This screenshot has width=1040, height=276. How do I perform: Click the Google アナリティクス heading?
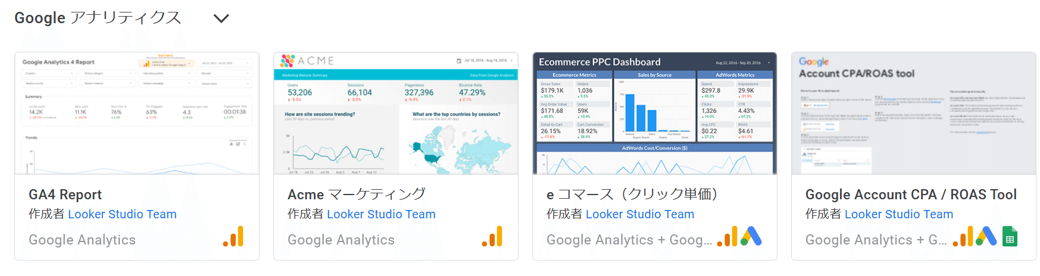click(x=98, y=18)
